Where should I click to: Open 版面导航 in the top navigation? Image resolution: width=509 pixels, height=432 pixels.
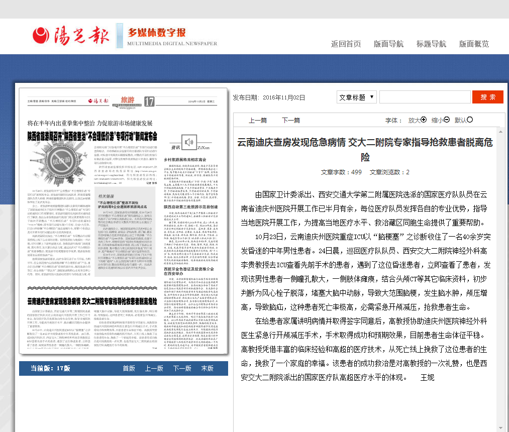[388, 44]
